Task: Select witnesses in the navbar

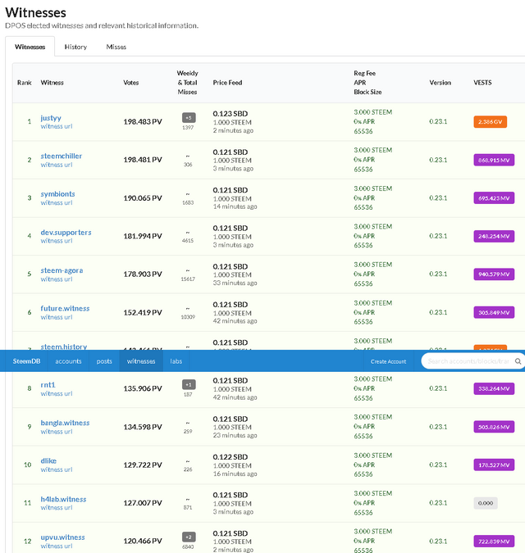Action: tap(141, 361)
